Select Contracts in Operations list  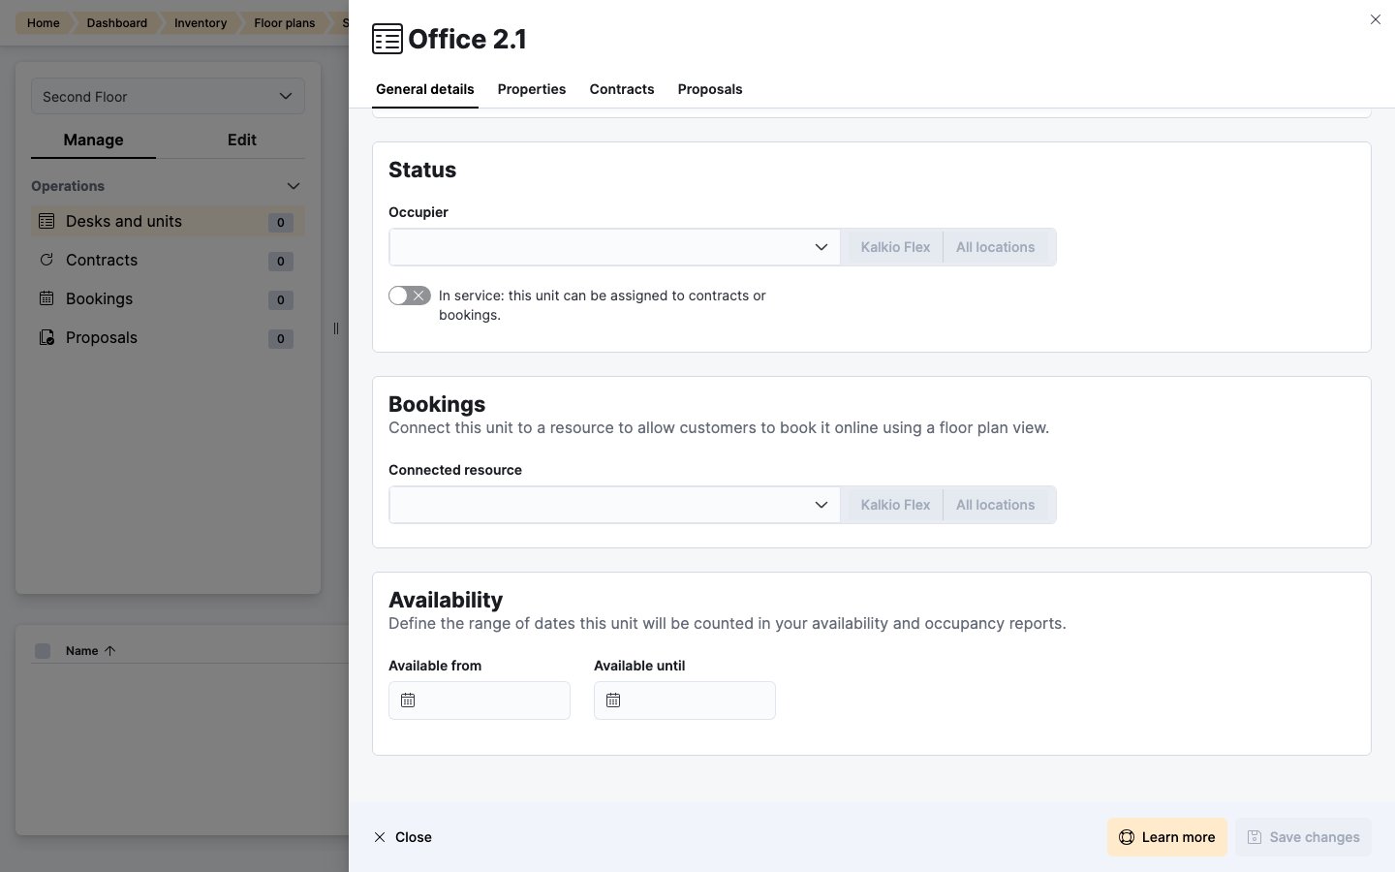point(168,260)
